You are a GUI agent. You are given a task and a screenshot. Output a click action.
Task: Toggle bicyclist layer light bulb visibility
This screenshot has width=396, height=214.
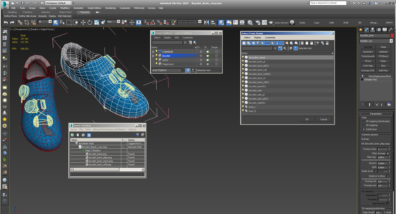[157, 56]
